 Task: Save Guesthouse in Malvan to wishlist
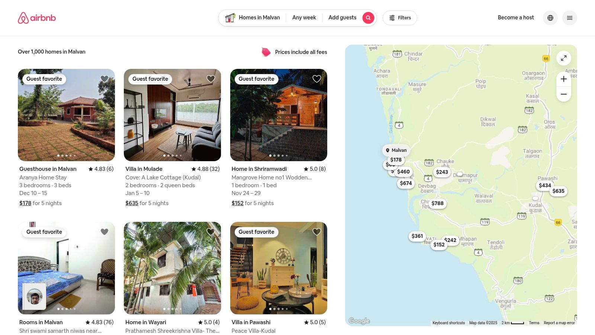tap(104, 79)
